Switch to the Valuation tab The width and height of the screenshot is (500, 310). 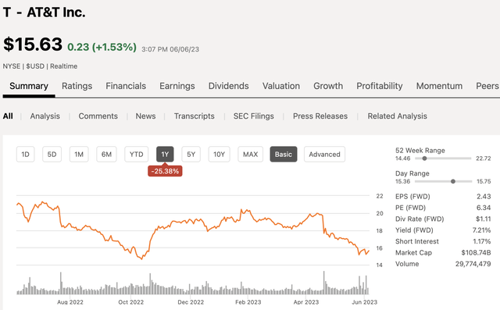coord(281,86)
